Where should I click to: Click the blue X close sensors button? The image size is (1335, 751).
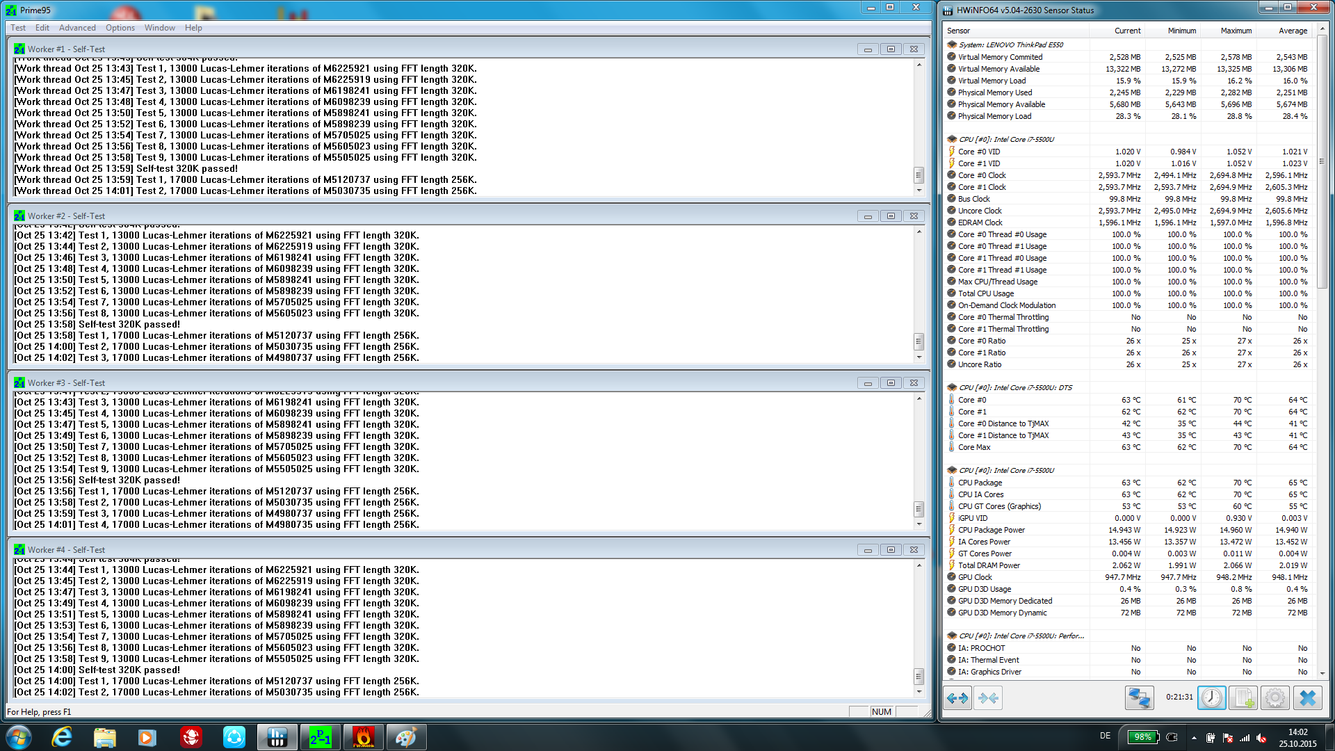(x=1307, y=697)
